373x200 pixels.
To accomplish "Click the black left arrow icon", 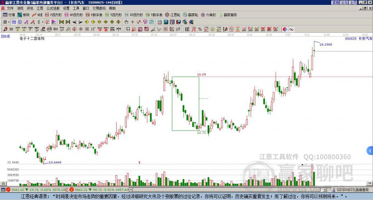I will [74, 22].
